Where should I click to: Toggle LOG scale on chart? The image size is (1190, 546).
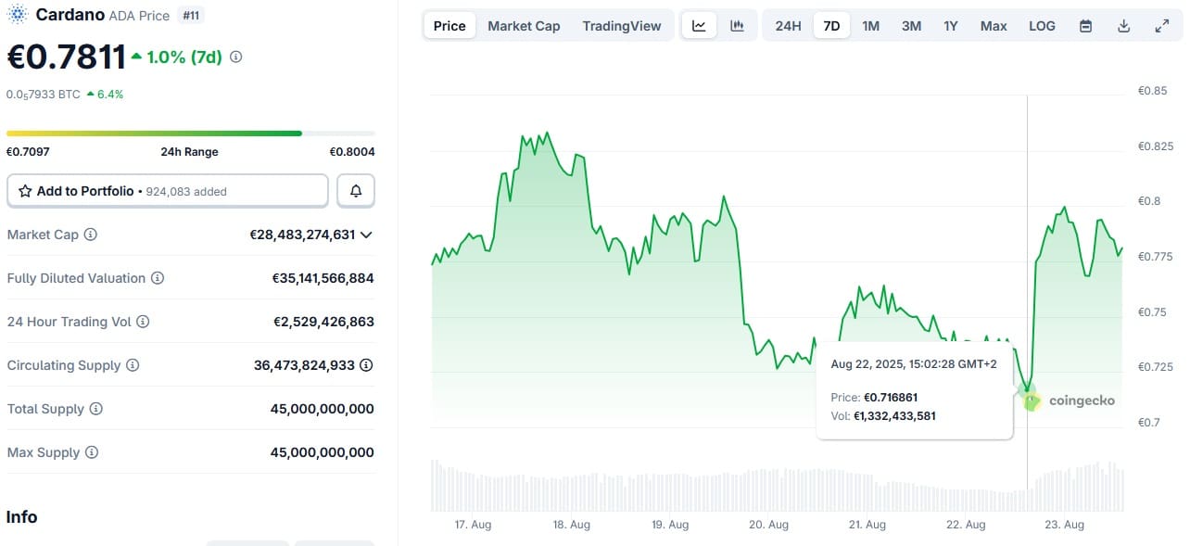click(1042, 26)
